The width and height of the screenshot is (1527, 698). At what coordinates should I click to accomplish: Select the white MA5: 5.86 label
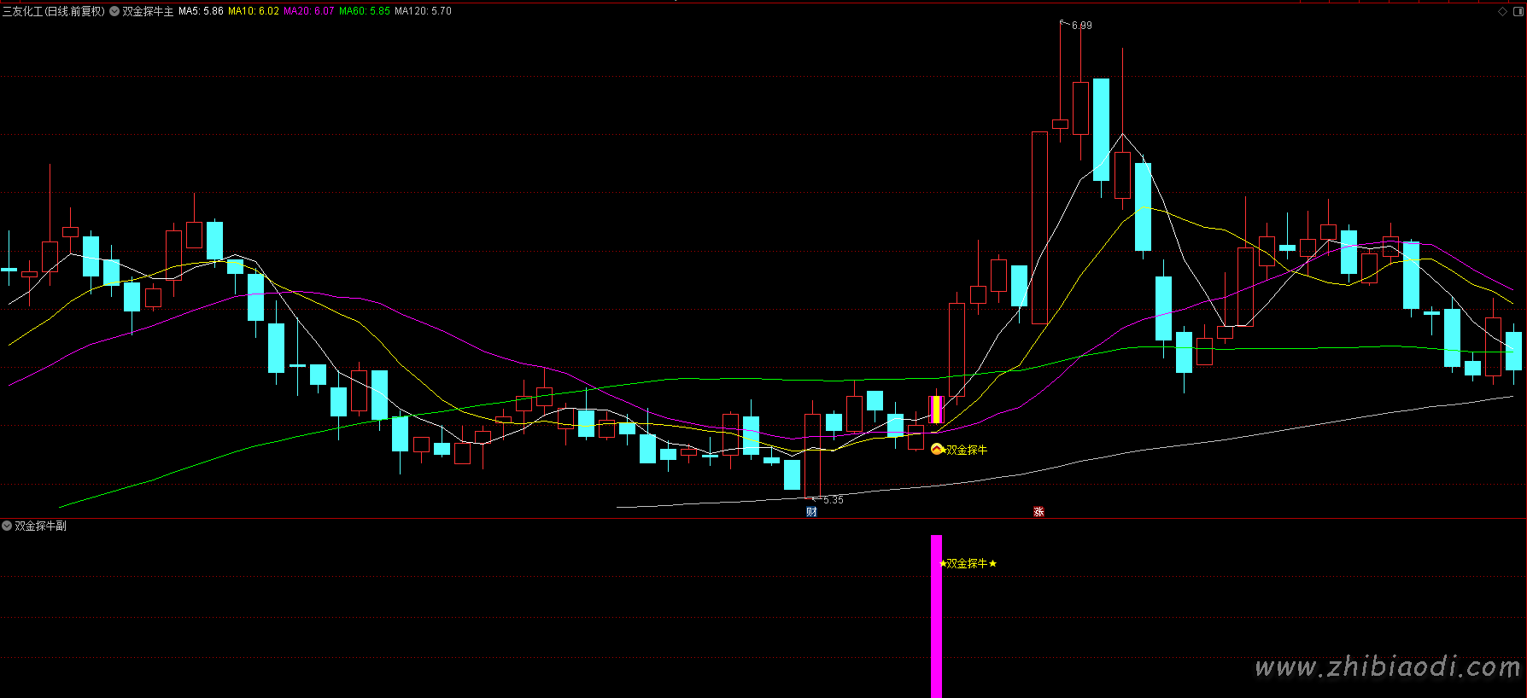(201, 11)
